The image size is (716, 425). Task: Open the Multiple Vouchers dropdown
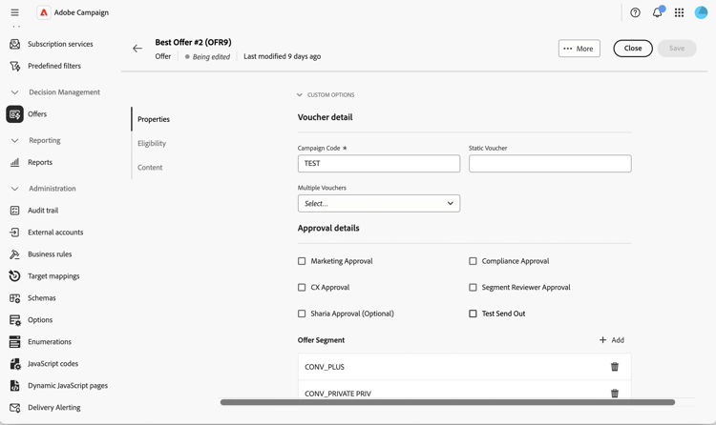click(x=379, y=203)
